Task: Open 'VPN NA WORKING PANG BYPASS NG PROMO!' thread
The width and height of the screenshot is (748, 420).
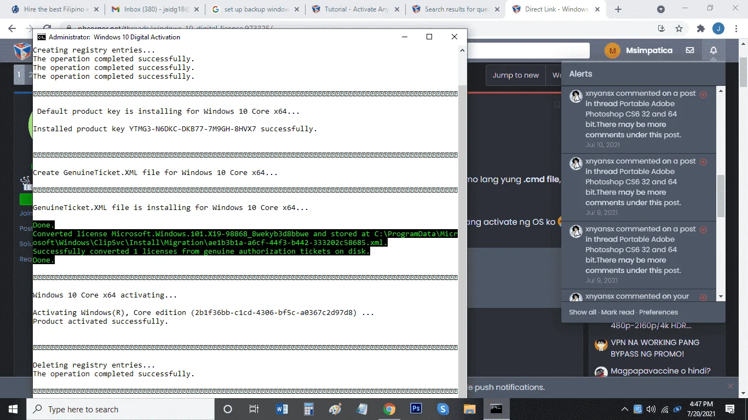Action: coord(655,348)
